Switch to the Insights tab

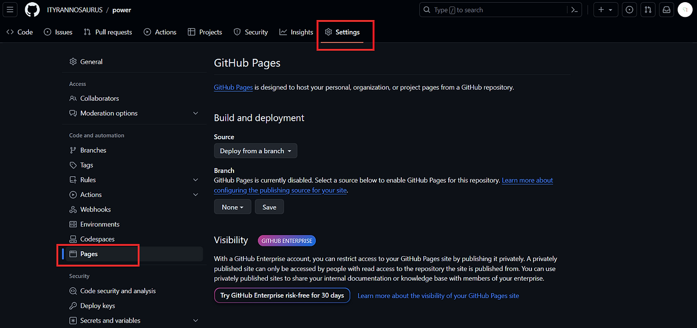[296, 32]
